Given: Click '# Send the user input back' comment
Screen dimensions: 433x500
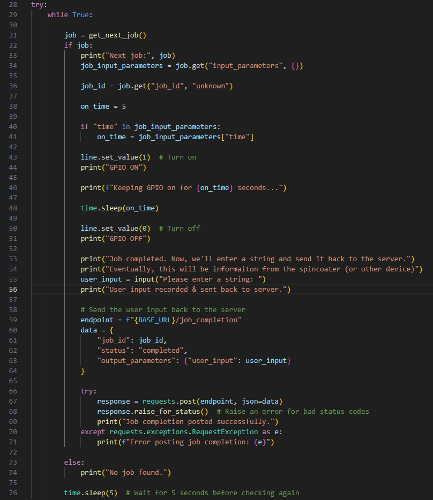Looking at the screenshot, I should [163, 310].
